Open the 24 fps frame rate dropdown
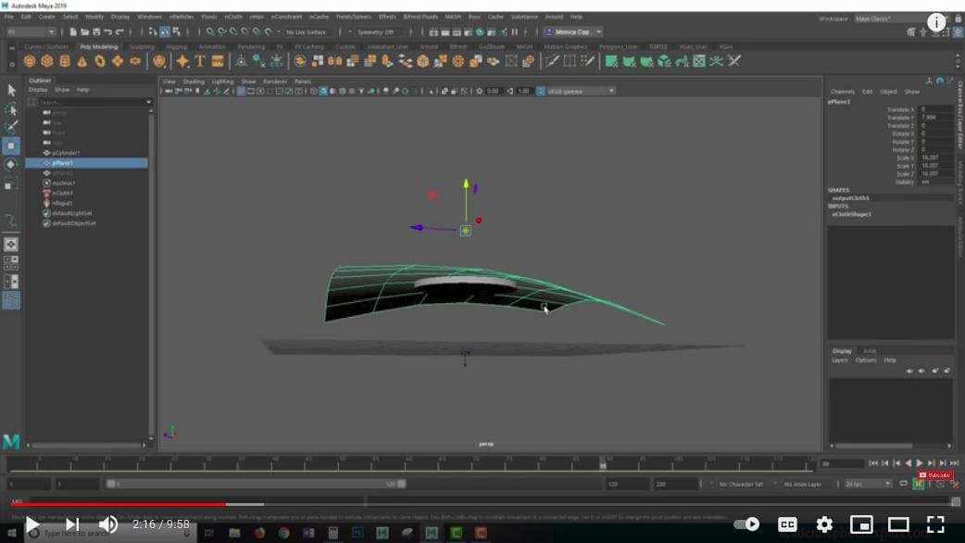 coord(869,484)
